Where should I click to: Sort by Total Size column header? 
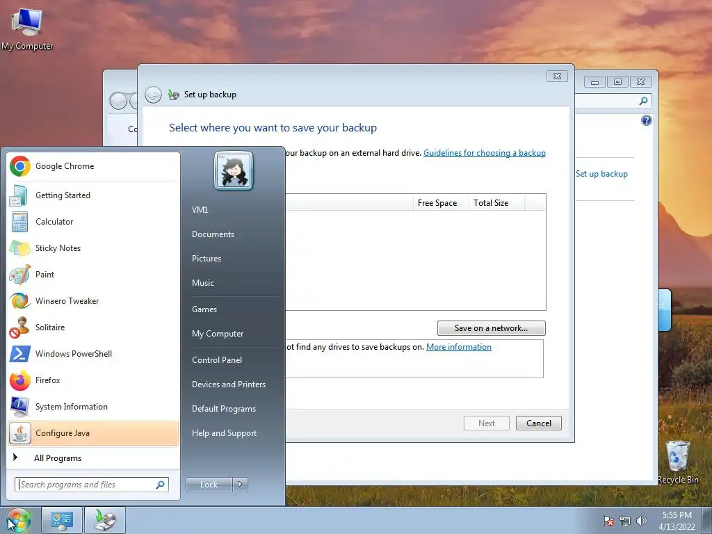496,203
